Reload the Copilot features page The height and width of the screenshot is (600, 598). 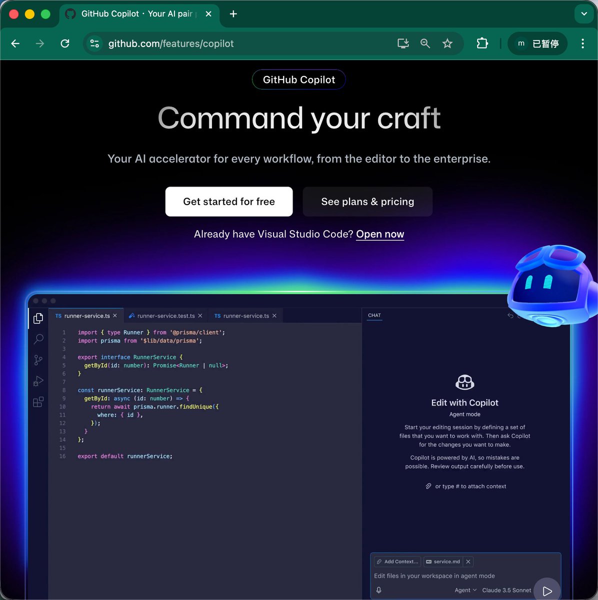click(65, 43)
